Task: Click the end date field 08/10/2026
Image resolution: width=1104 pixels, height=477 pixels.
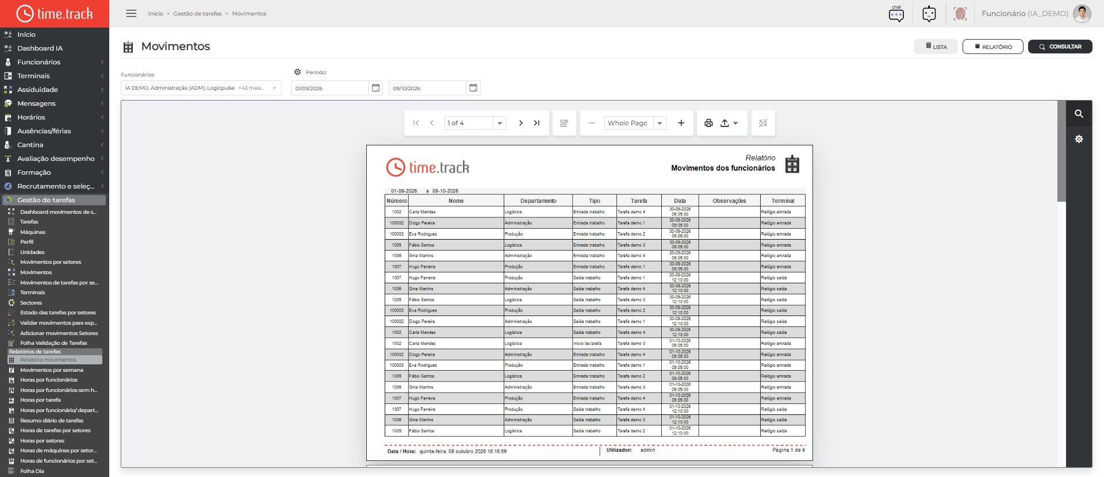Action: [427, 88]
